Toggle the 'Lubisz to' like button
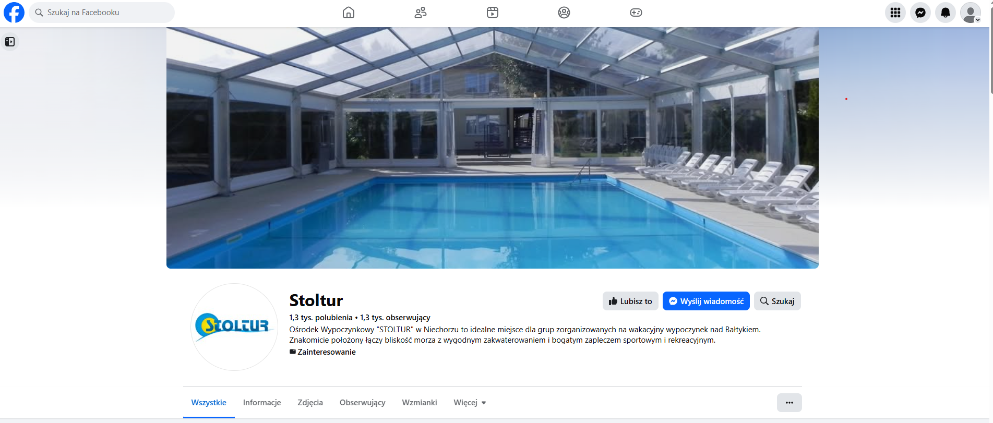This screenshot has width=993, height=423. click(x=630, y=301)
